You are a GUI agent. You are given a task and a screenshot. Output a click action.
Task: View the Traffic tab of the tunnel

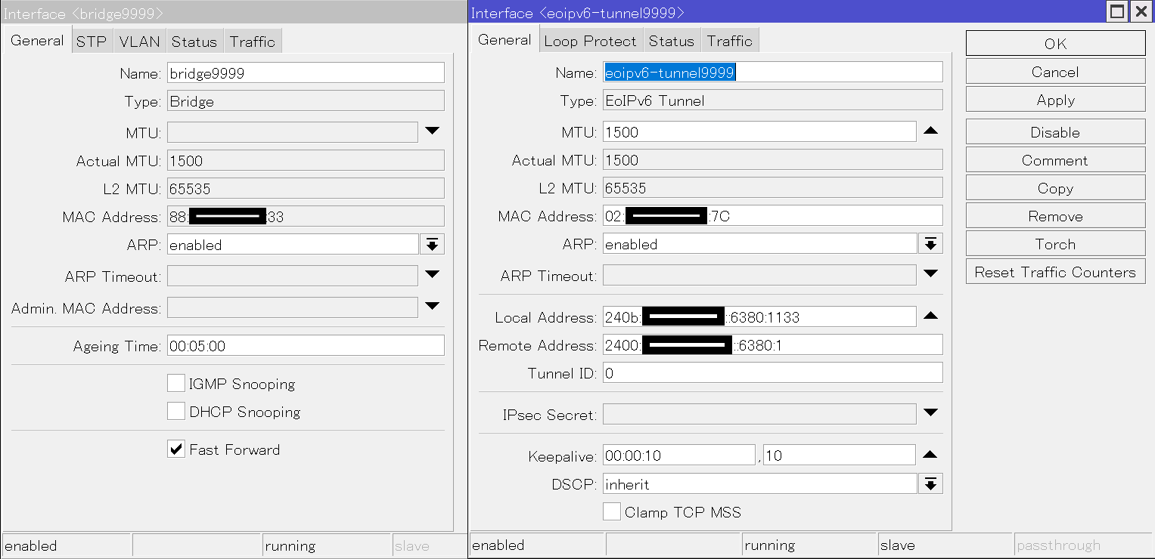729,40
